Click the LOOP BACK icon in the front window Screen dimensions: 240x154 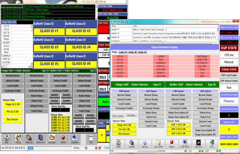click(x=185, y=144)
